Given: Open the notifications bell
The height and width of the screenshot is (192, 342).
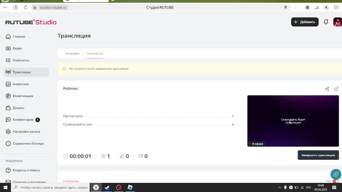Looking at the screenshot, I should coord(326,22).
